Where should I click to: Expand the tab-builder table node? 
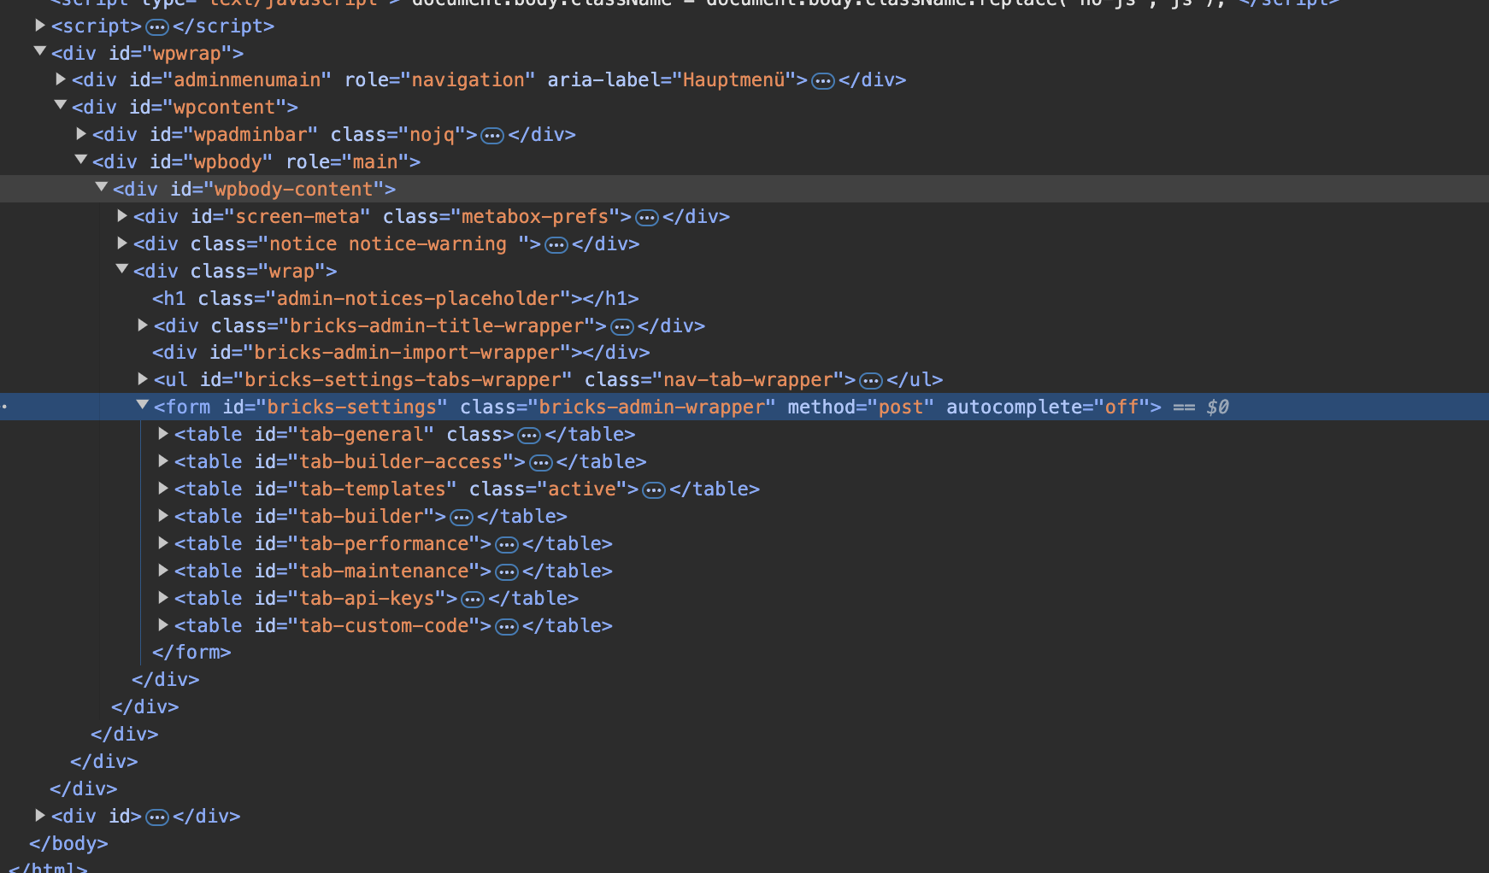point(162,515)
